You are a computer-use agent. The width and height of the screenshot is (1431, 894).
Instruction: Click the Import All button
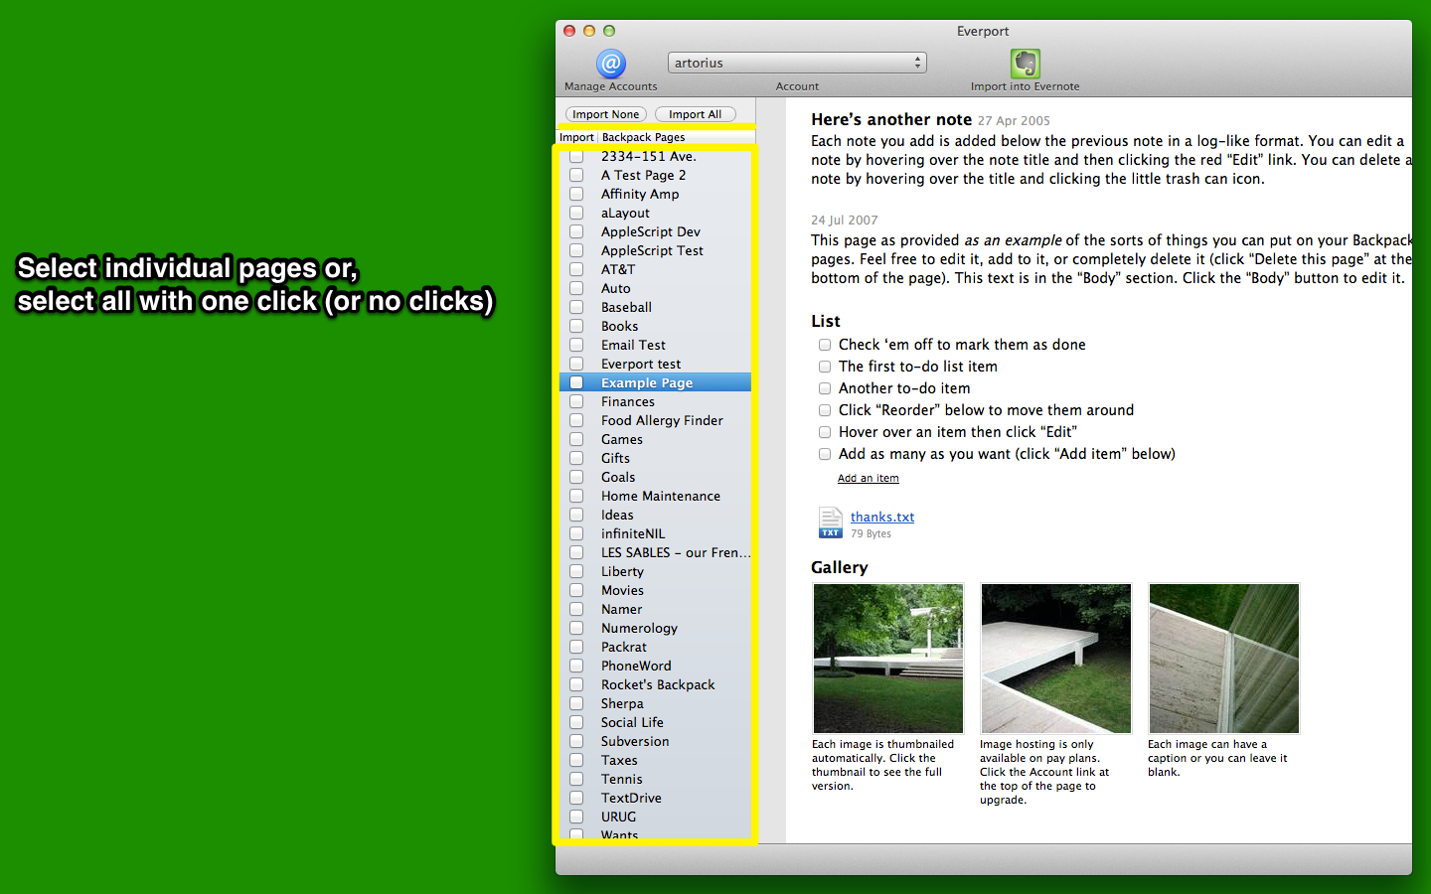point(696,114)
